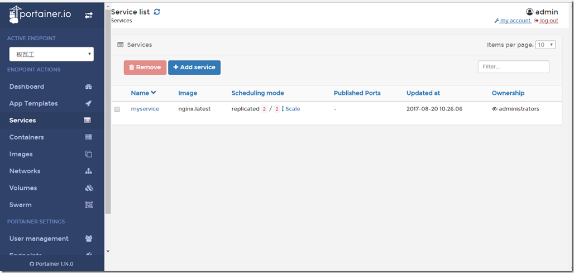Click the Portainer 1.14.0 version text
574x273 pixels.
point(54,264)
